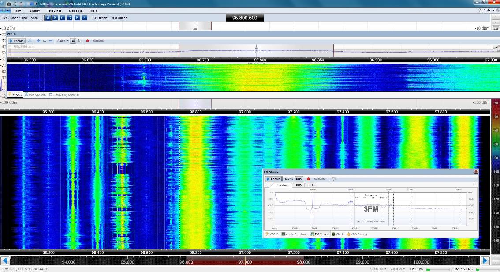500x272 pixels.
Task: Open the Favourites menu
Action: click(x=54, y=11)
